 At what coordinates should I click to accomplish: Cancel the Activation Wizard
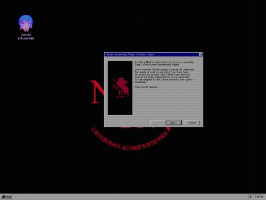[x=192, y=122]
